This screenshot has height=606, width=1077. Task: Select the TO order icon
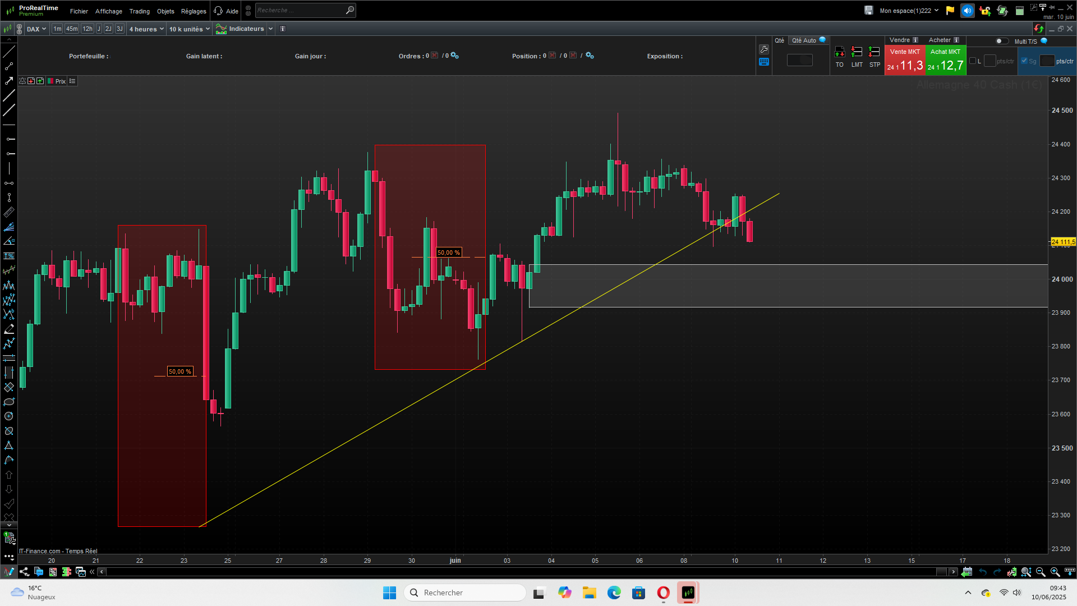coord(839,53)
